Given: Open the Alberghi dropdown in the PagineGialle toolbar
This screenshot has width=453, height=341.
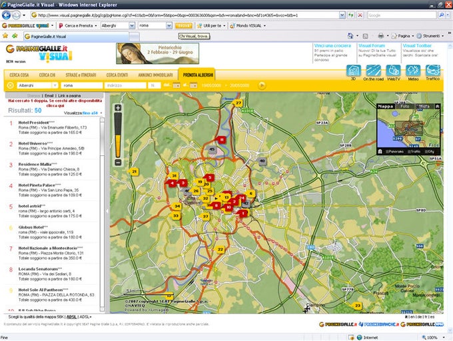Looking at the screenshot, I should click(x=132, y=26).
